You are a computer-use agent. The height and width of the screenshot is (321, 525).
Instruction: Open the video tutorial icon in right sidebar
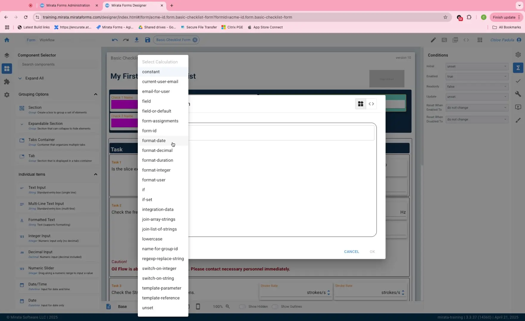(518, 107)
